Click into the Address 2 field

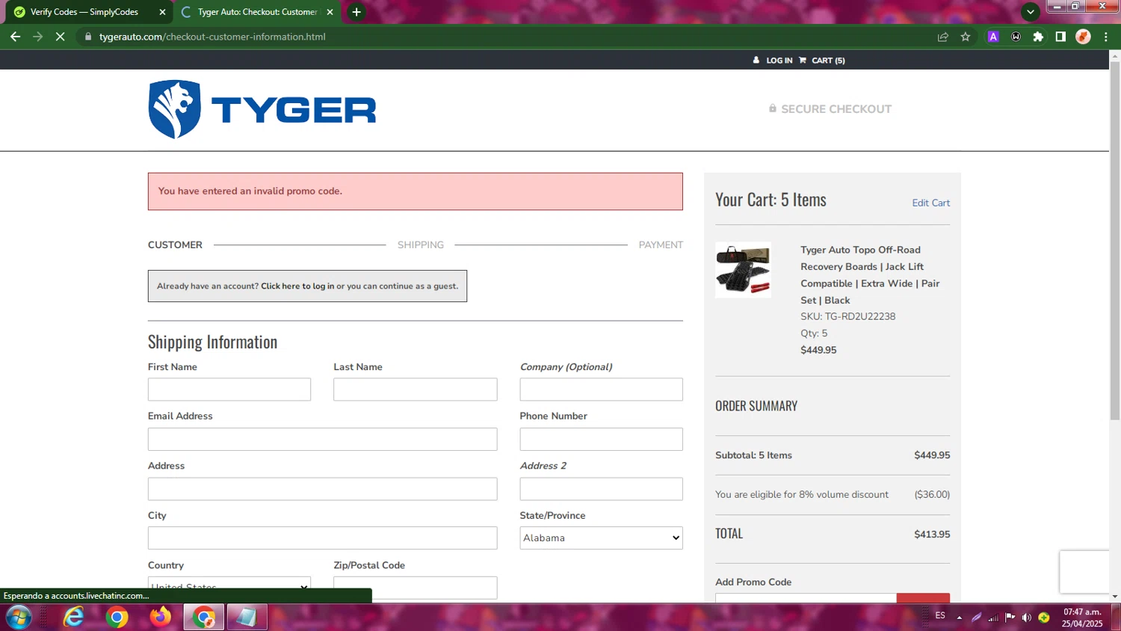click(601, 489)
